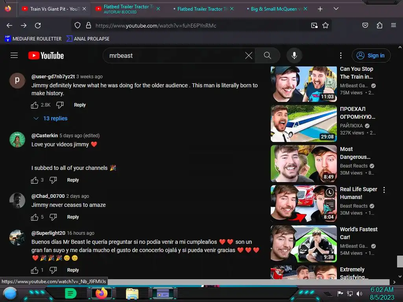Click @Chad_00700's profile avatar
This screenshot has width=403, height=302.
pyautogui.click(x=17, y=200)
